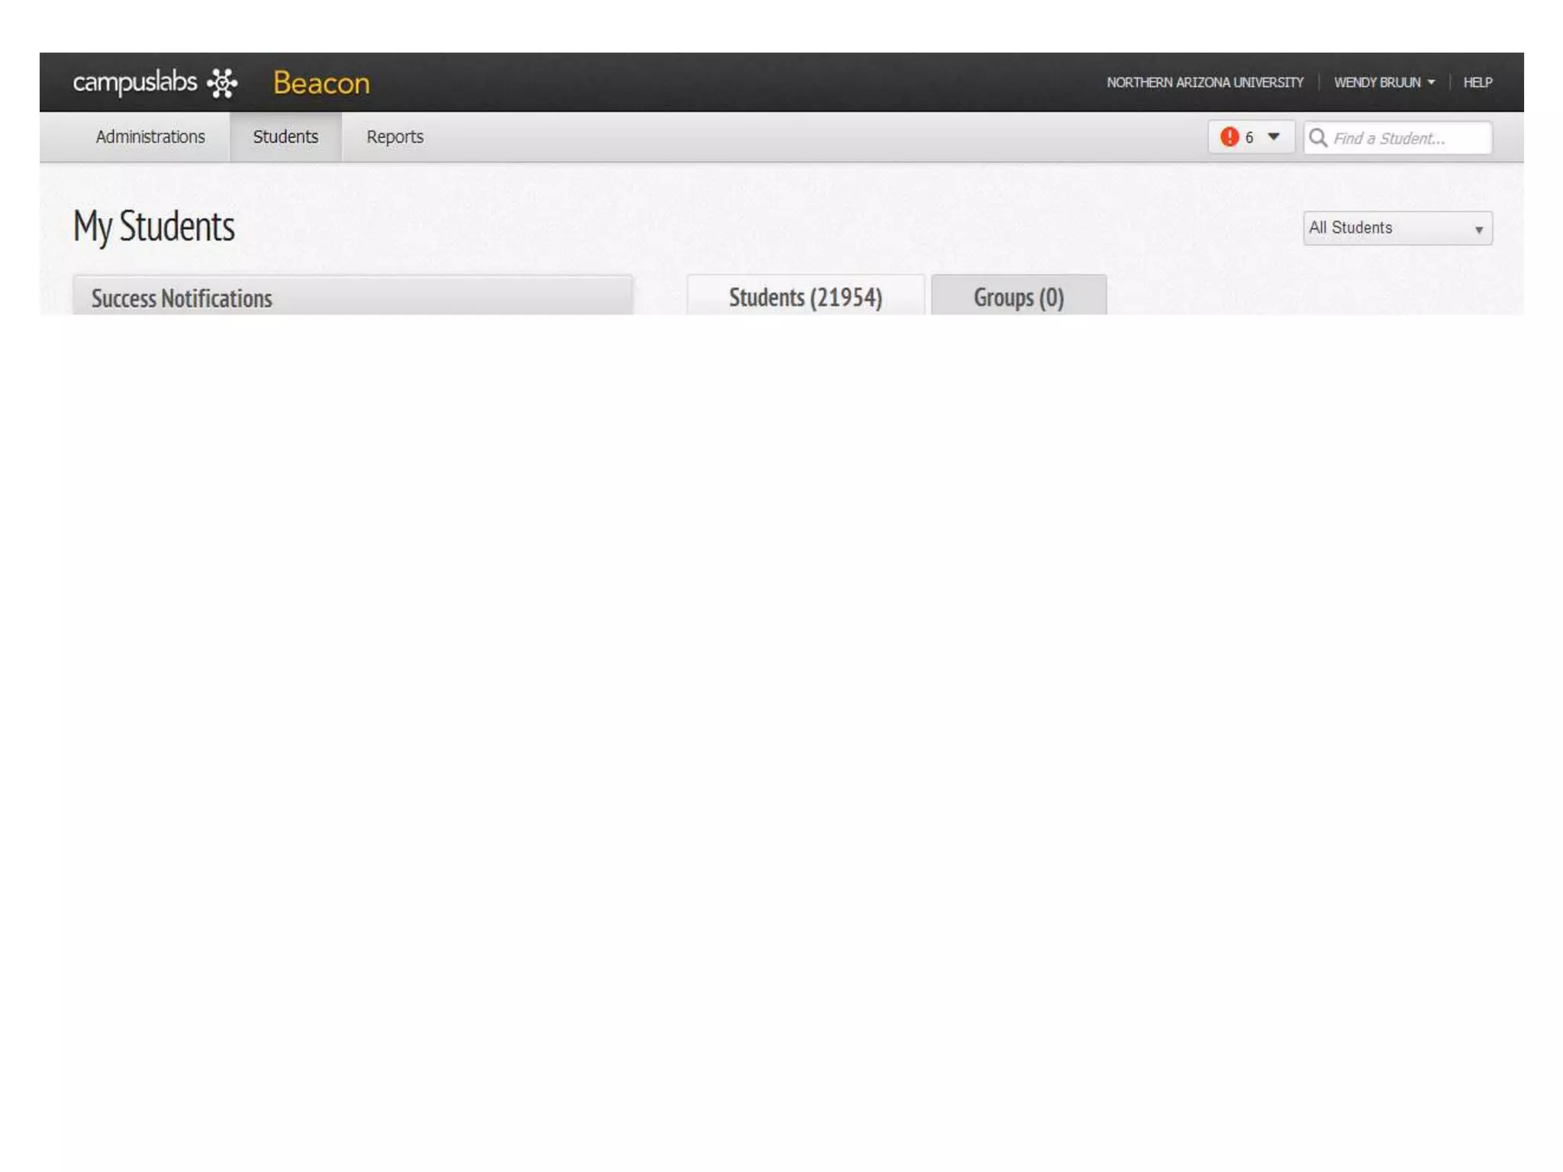Image resolution: width=1563 pixels, height=1172 pixels.
Task: Open the Administrations tab
Action: pyautogui.click(x=150, y=137)
